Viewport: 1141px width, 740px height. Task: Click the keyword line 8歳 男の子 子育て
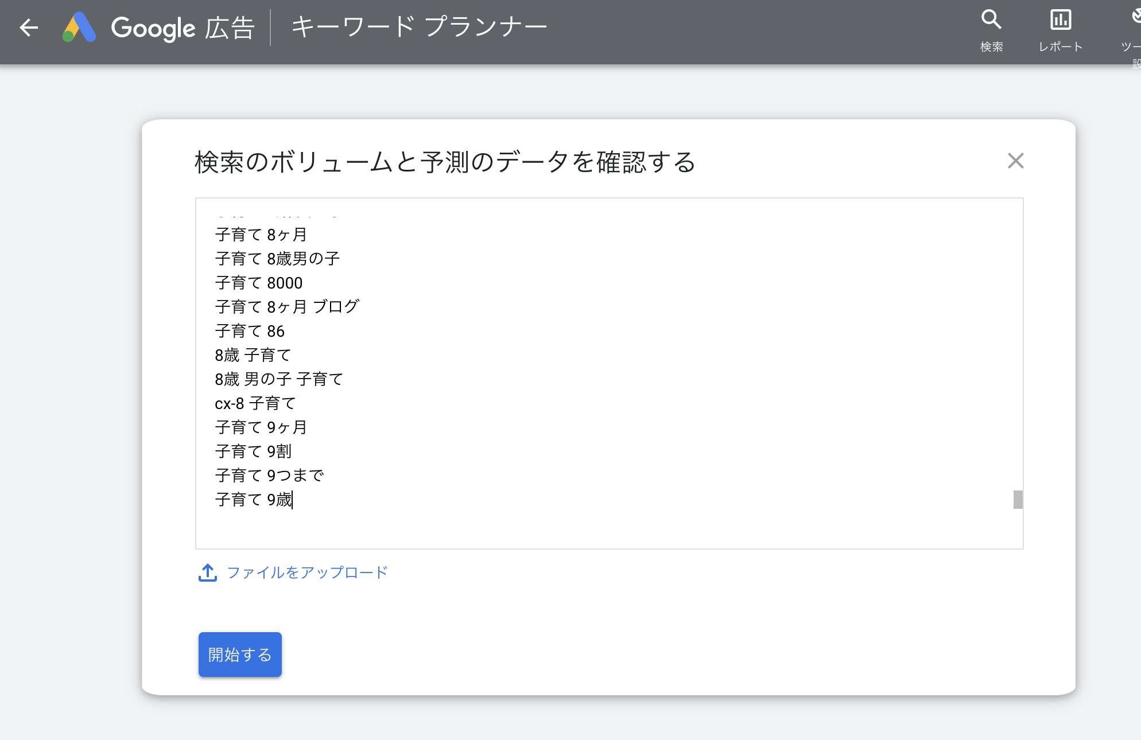click(x=279, y=379)
